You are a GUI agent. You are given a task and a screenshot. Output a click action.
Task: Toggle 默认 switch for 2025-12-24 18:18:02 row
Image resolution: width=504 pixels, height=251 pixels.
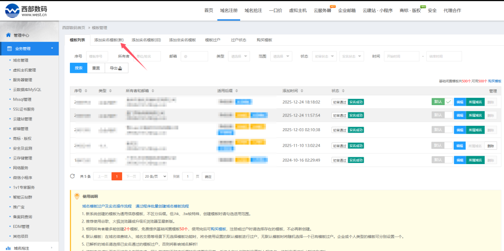pos(442,102)
